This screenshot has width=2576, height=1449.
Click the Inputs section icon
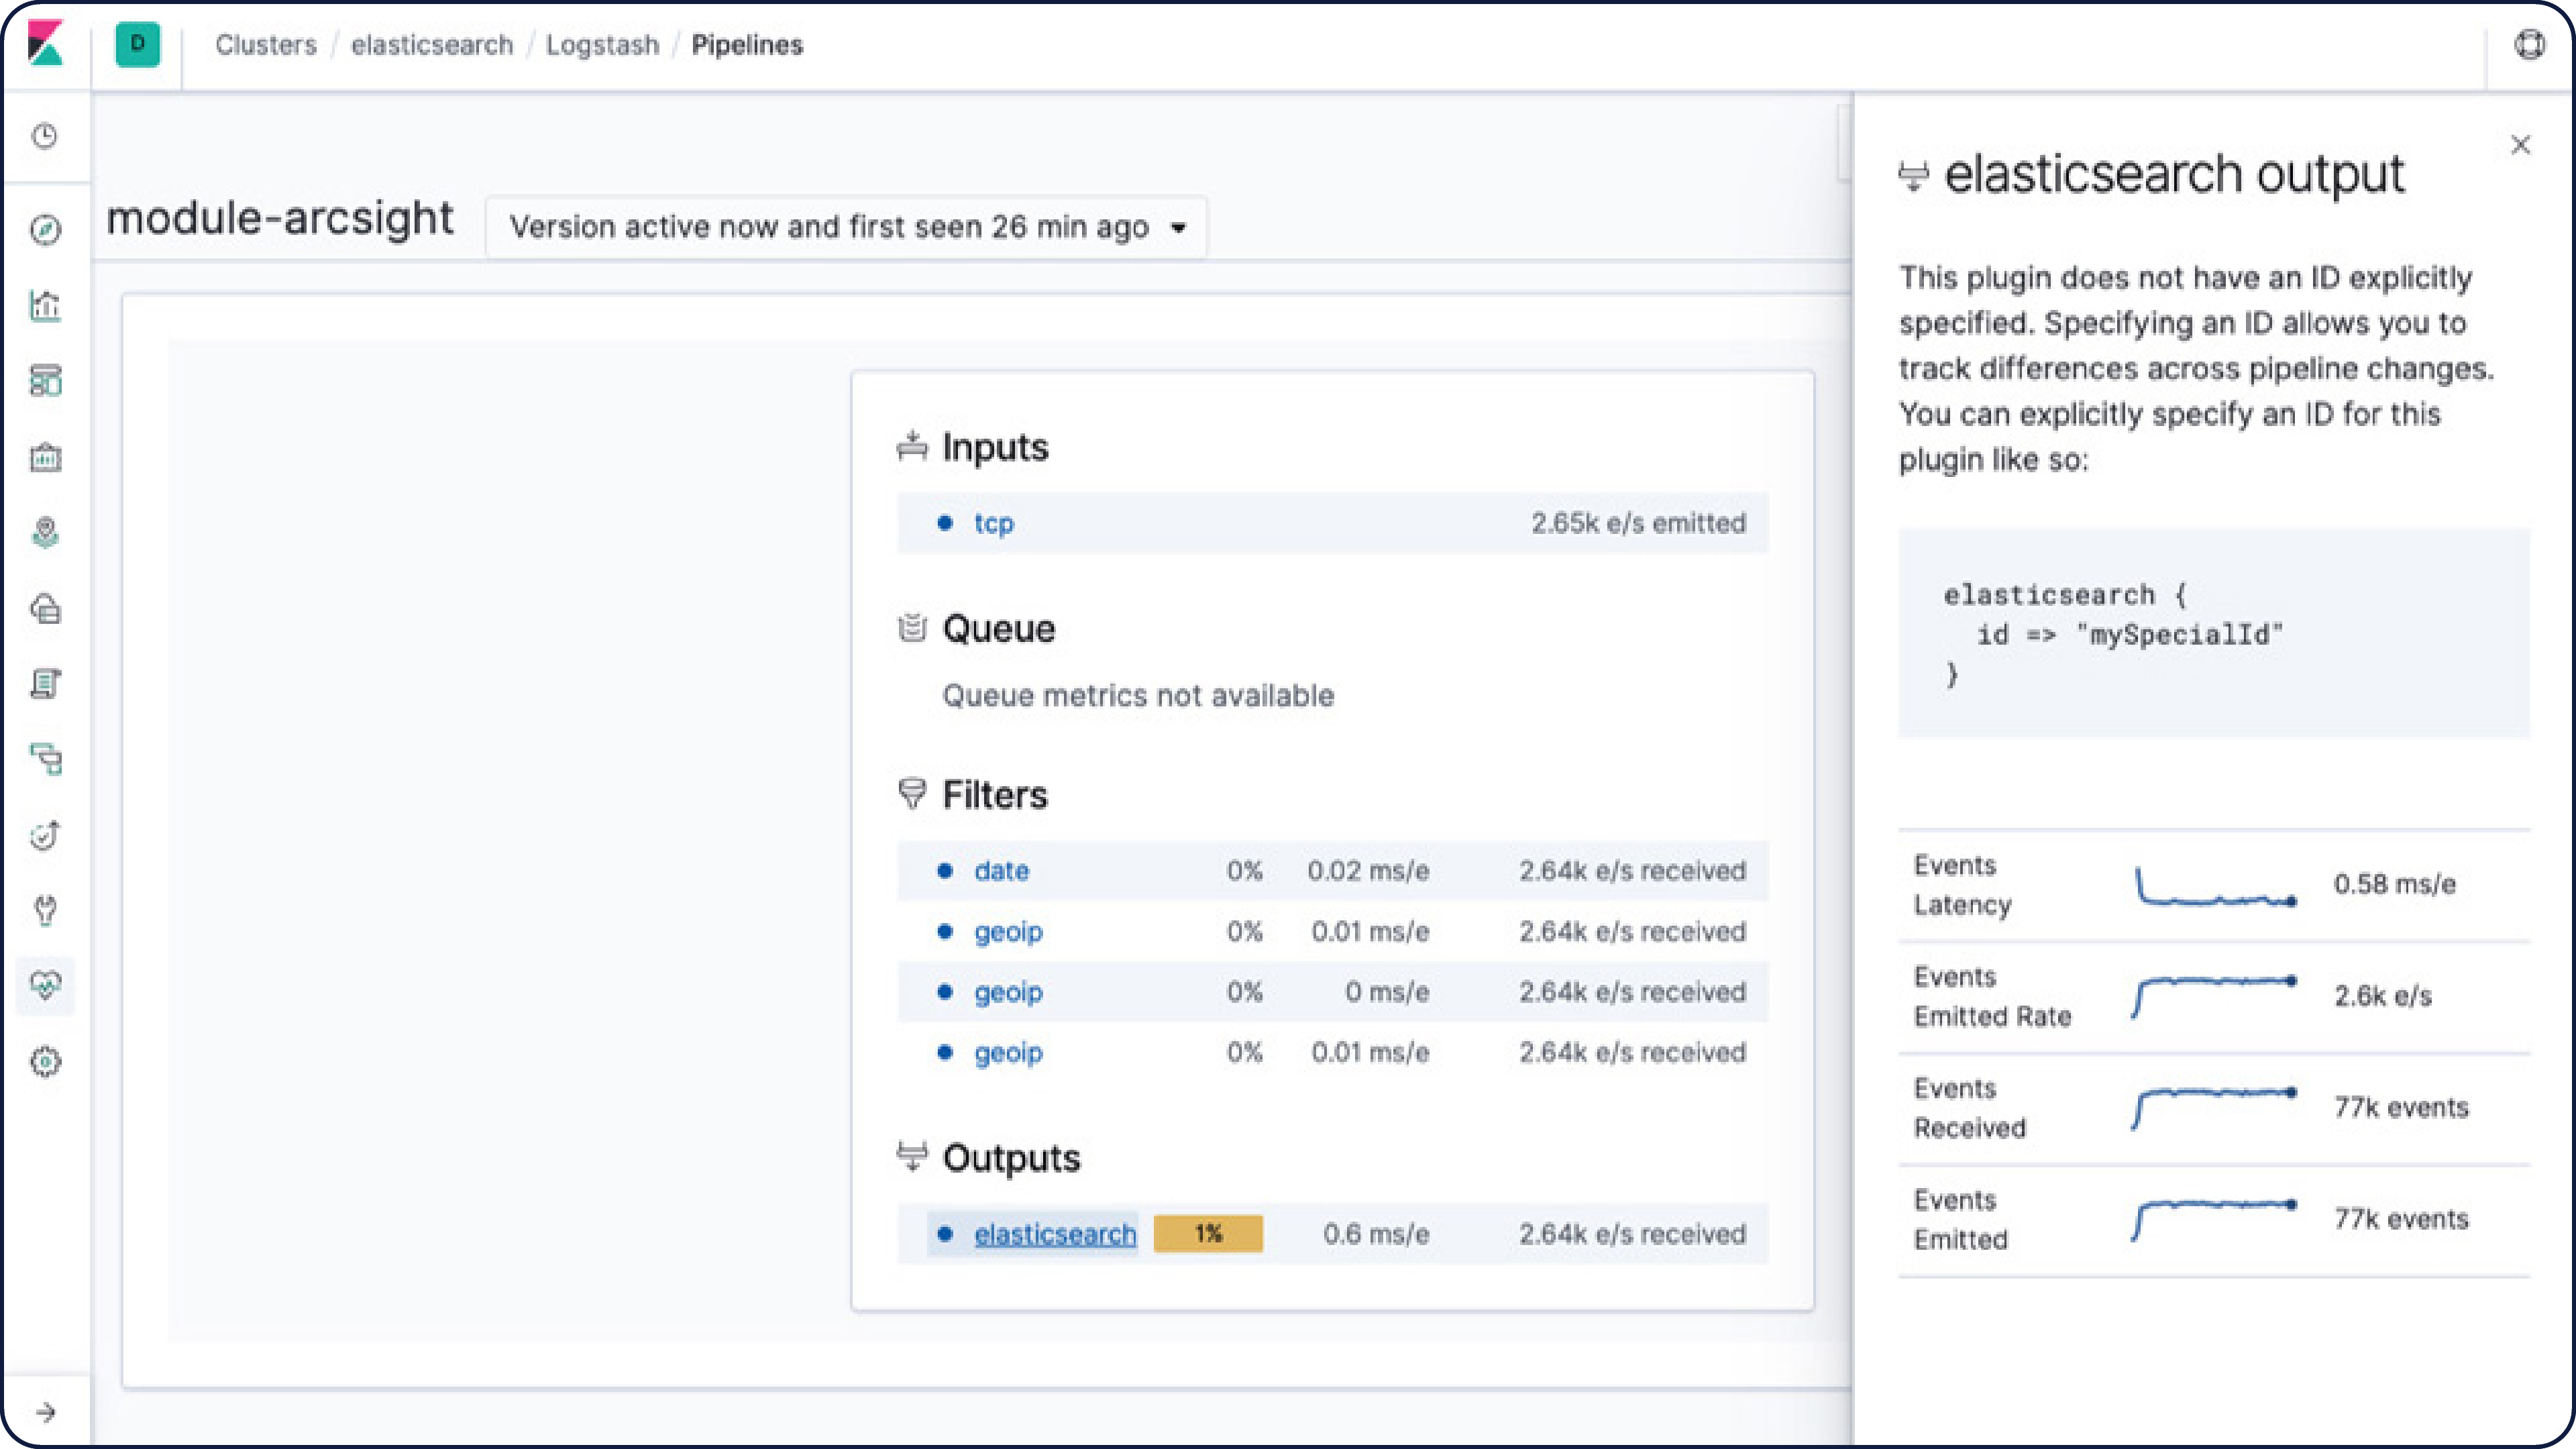coord(912,446)
